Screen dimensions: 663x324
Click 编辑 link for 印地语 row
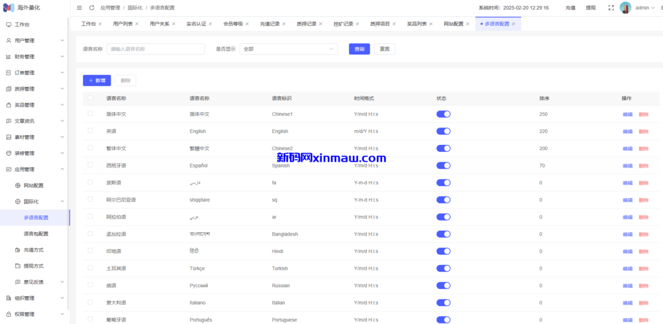tap(627, 252)
